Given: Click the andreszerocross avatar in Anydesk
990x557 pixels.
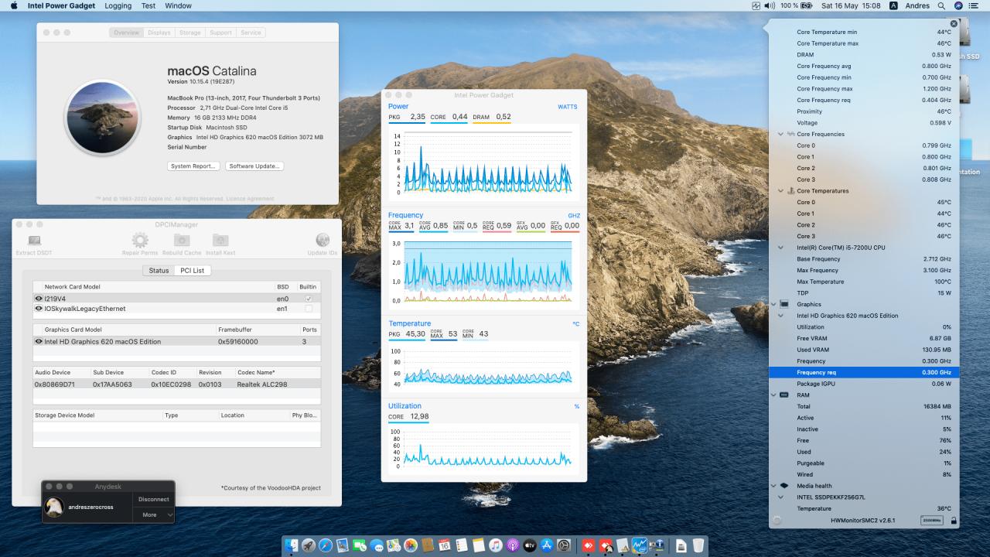Looking at the screenshot, I should pos(54,507).
